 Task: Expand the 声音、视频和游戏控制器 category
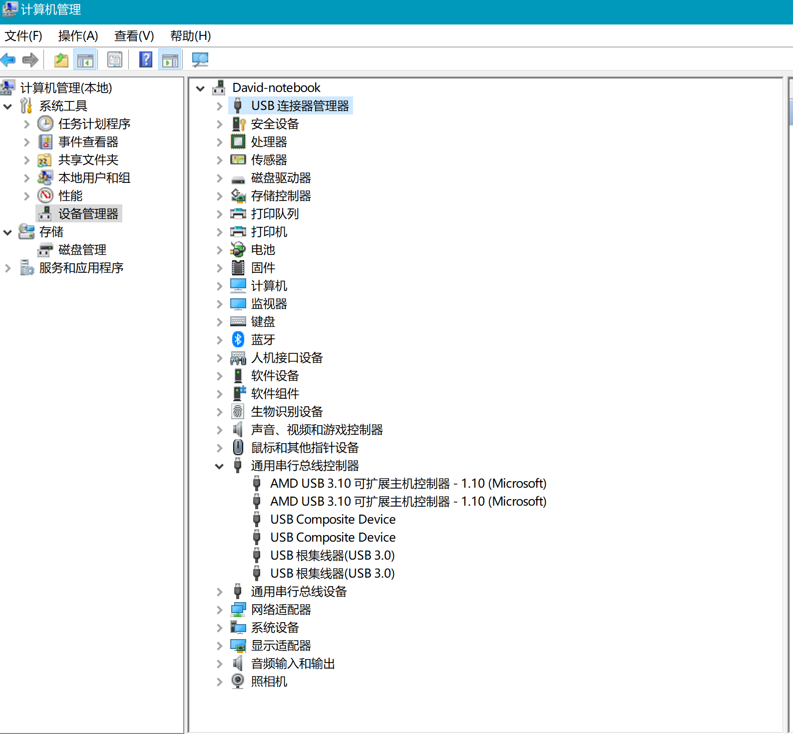219,430
